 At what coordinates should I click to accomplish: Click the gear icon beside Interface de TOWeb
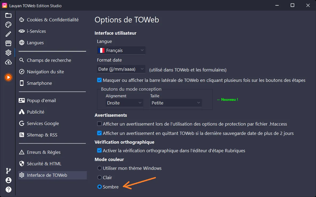tap(22, 175)
